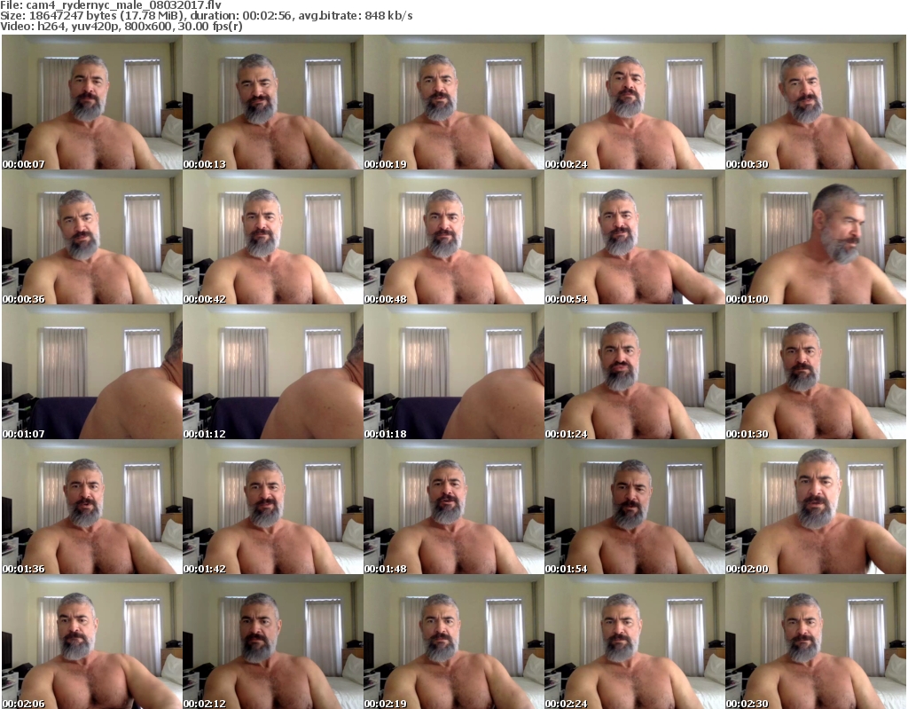Pick the frame stamped 00:01:12
This screenshot has width=908, height=709.
(x=273, y=372)
